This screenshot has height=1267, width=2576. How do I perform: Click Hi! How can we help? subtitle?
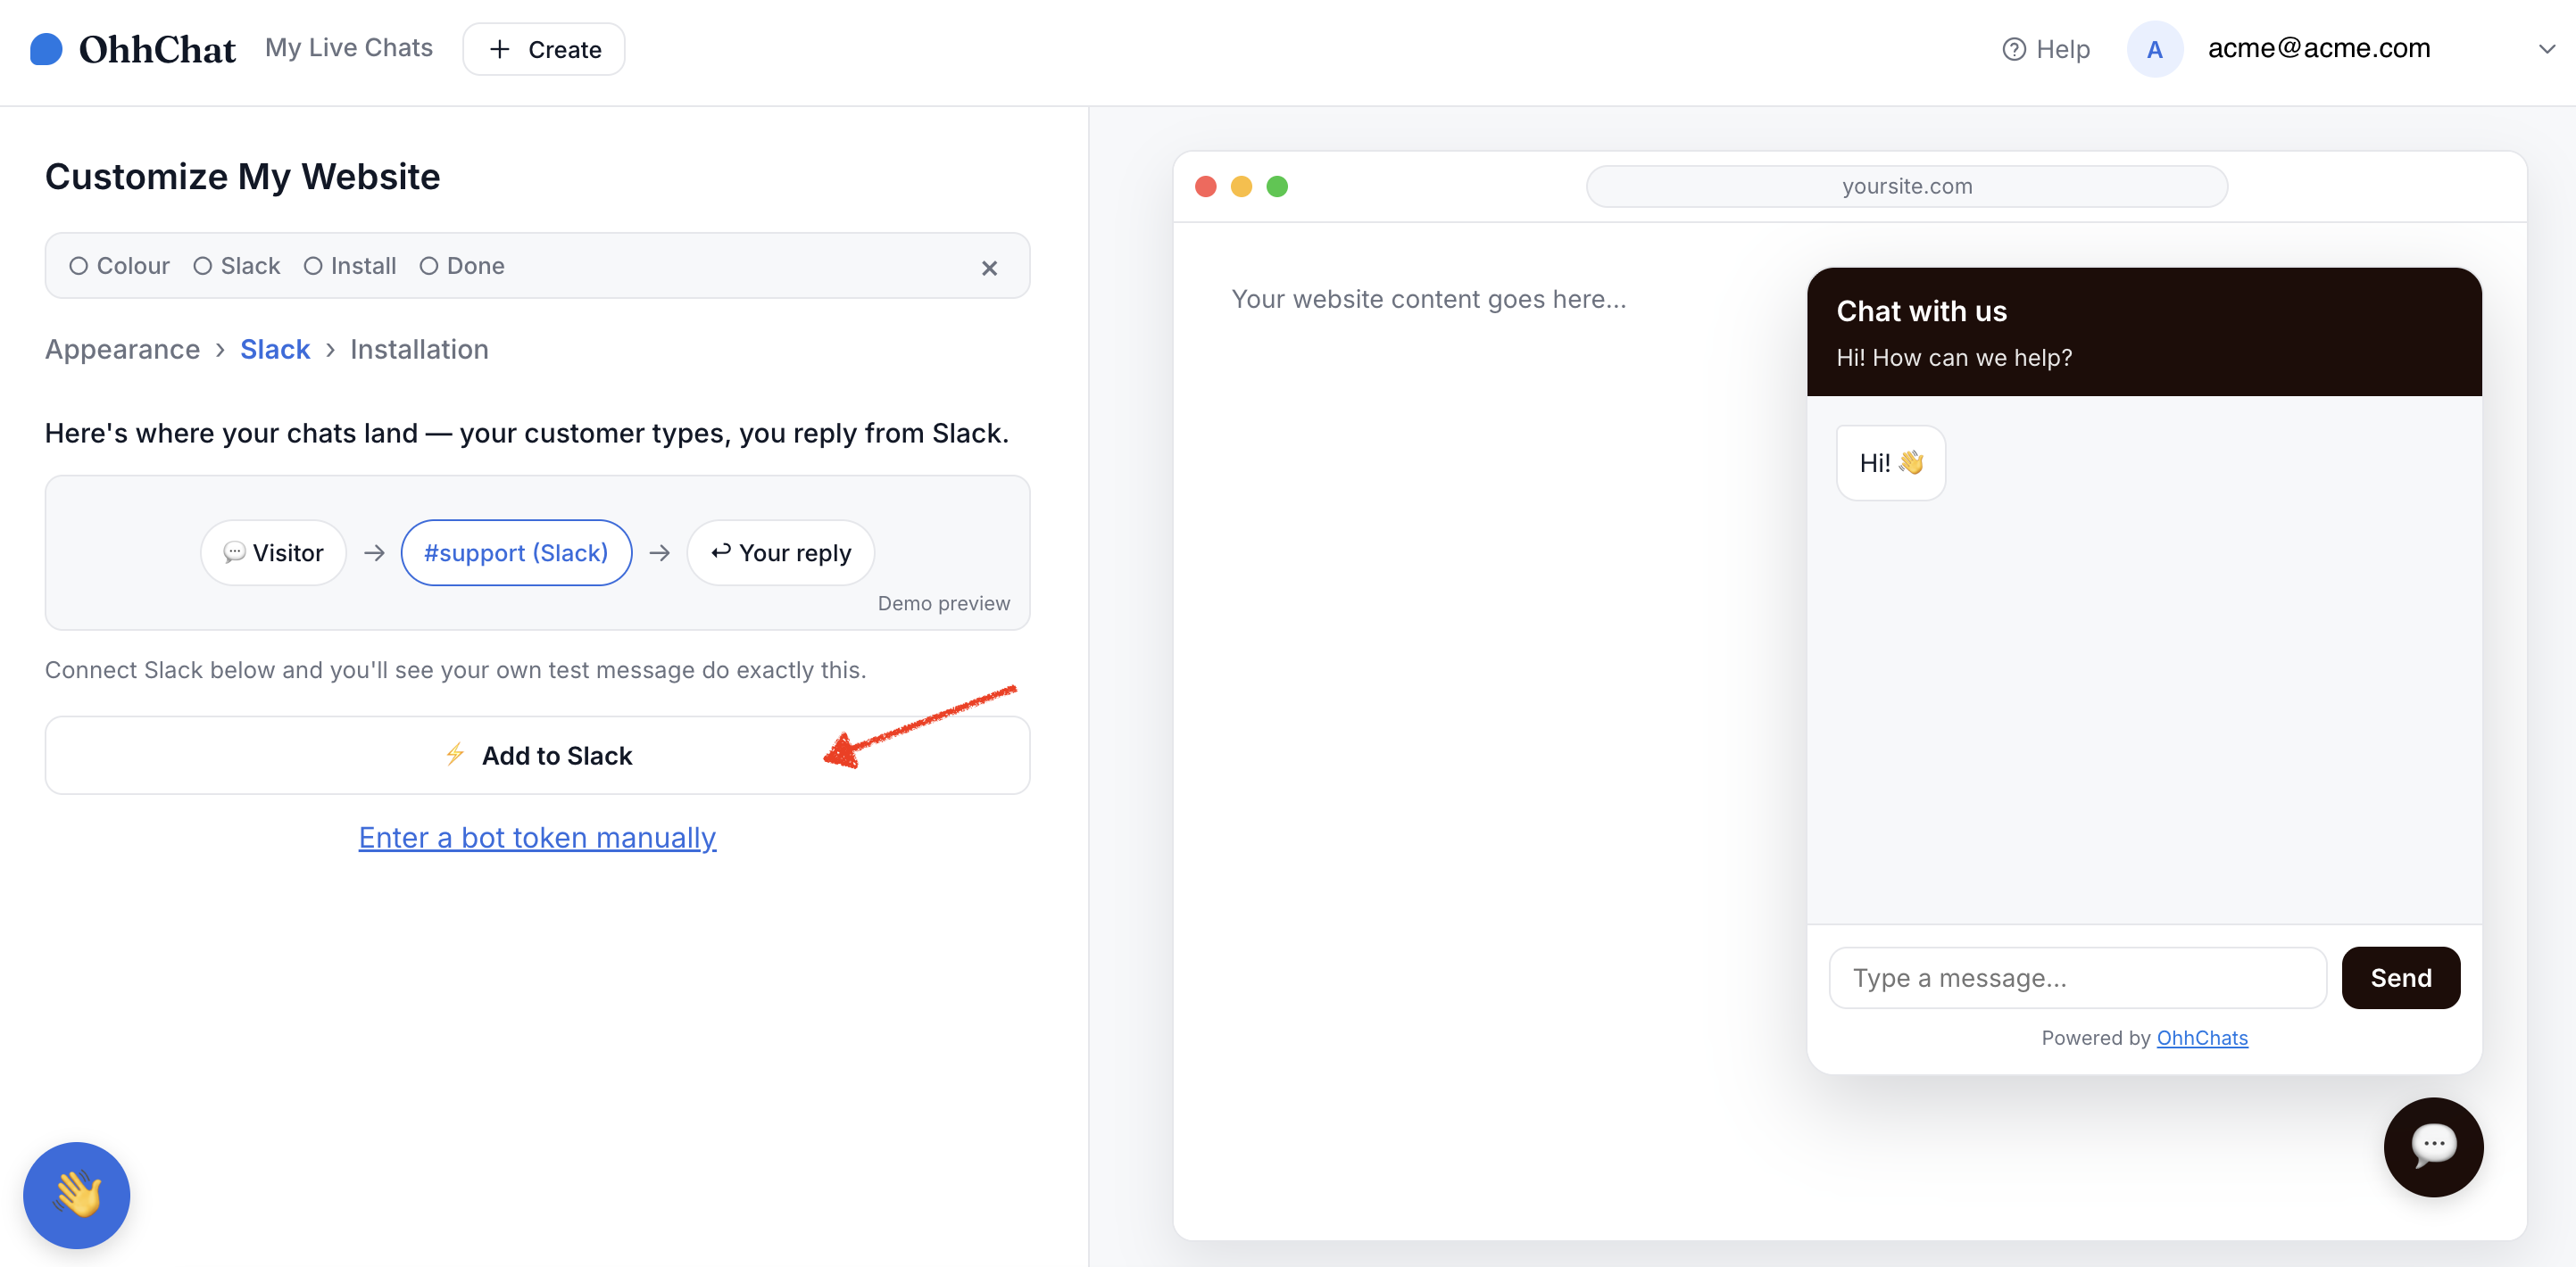1954,357
